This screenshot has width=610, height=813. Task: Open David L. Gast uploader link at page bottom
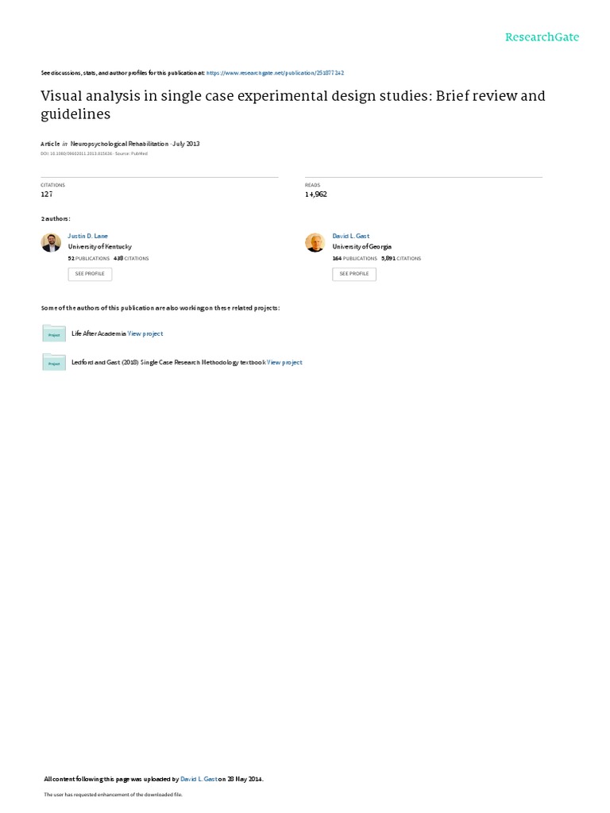[x=199, y=779]
